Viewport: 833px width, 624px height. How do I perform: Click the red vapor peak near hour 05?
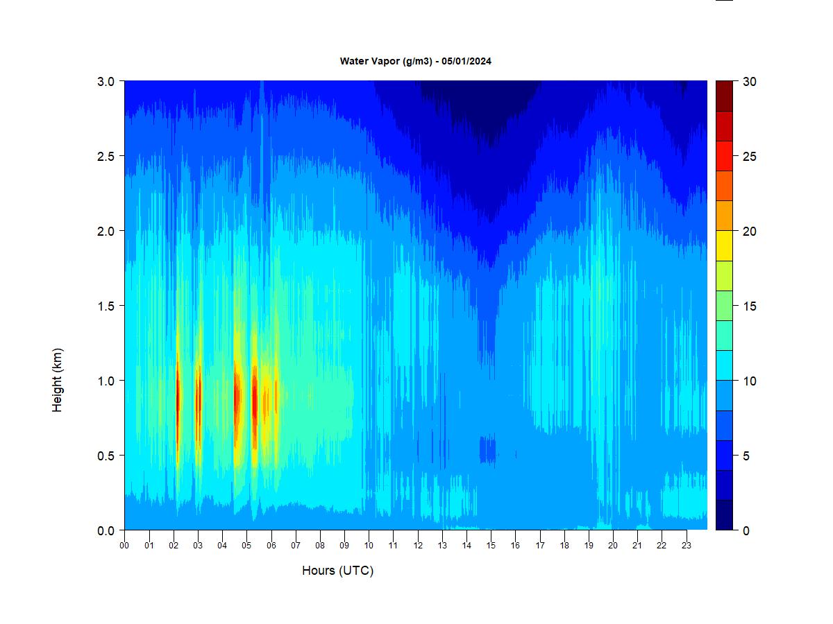(254, 402)
